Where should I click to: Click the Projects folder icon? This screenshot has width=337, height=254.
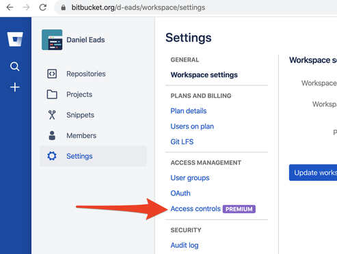52,94
